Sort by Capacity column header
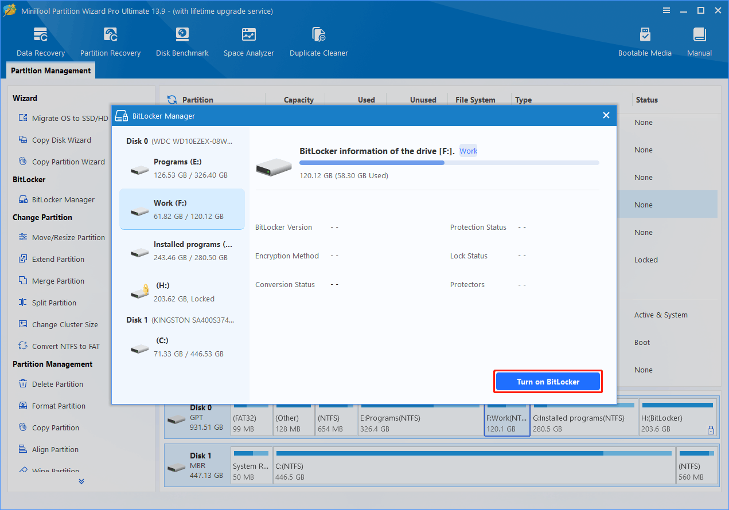 298,100
